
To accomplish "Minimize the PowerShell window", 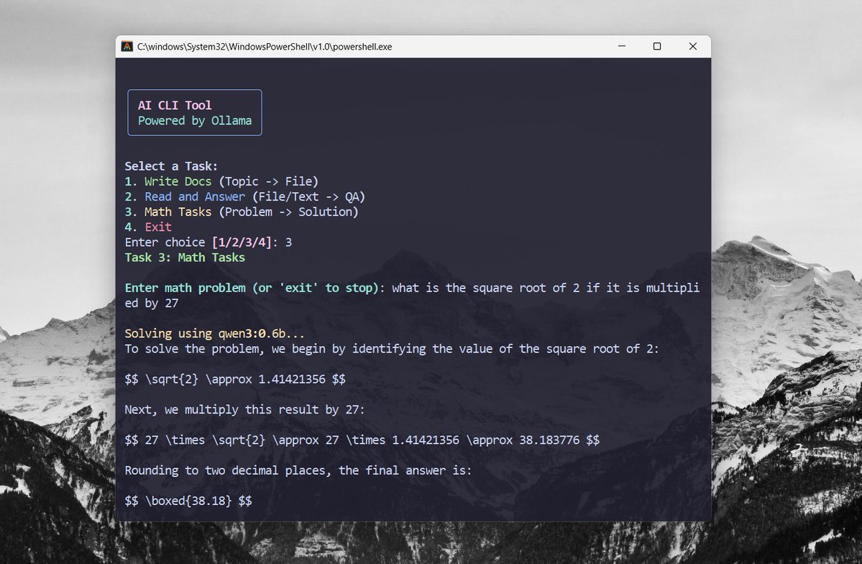I will tap(621, 45).
